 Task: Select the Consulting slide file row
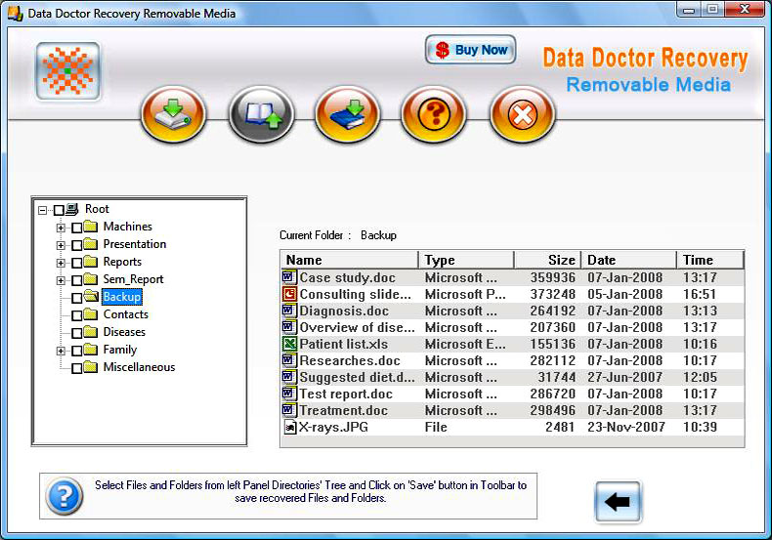point(512,294)
